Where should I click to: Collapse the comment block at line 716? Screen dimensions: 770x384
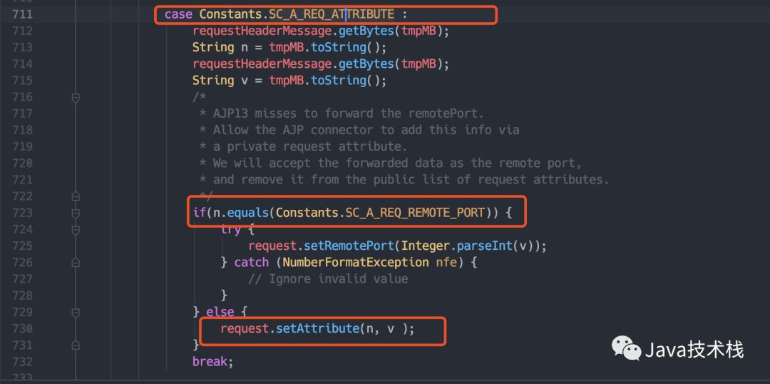[x=76, y=97]
